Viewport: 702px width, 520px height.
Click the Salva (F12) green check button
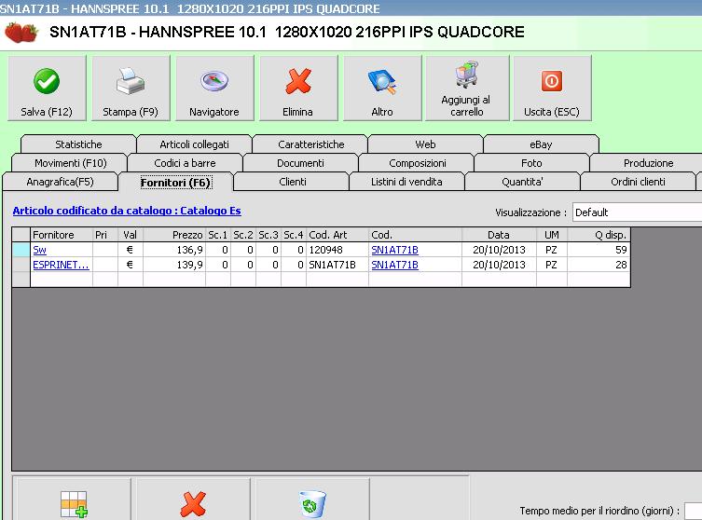(47, 89)
